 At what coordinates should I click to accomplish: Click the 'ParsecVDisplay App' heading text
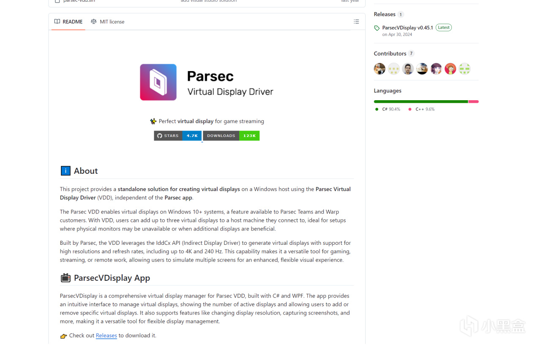pos(112,278)
